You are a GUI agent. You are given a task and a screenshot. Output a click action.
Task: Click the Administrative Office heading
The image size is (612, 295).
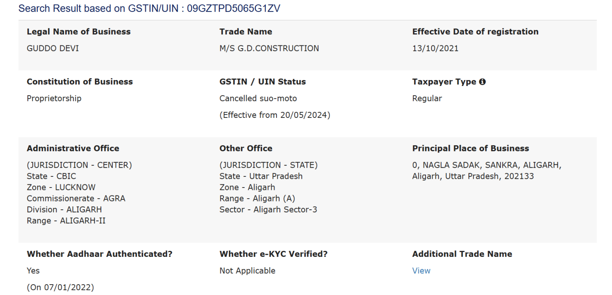click(x=73, y=148)
